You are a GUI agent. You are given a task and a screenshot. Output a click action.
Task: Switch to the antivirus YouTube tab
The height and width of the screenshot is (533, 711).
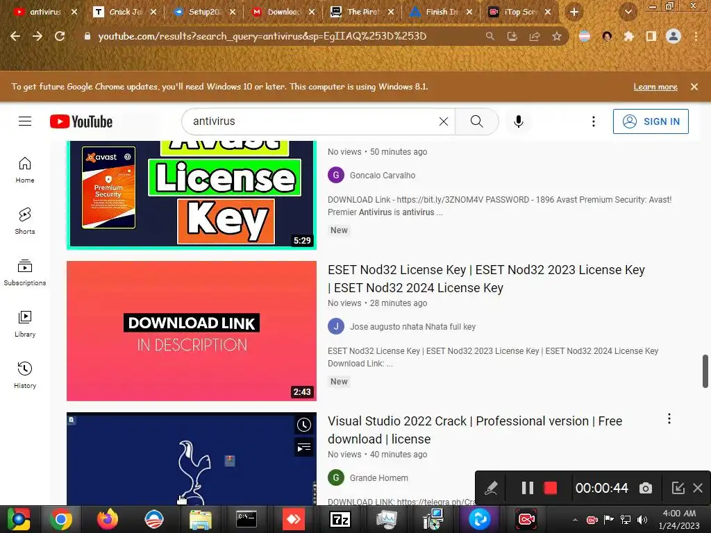click(x=45, y=12)
